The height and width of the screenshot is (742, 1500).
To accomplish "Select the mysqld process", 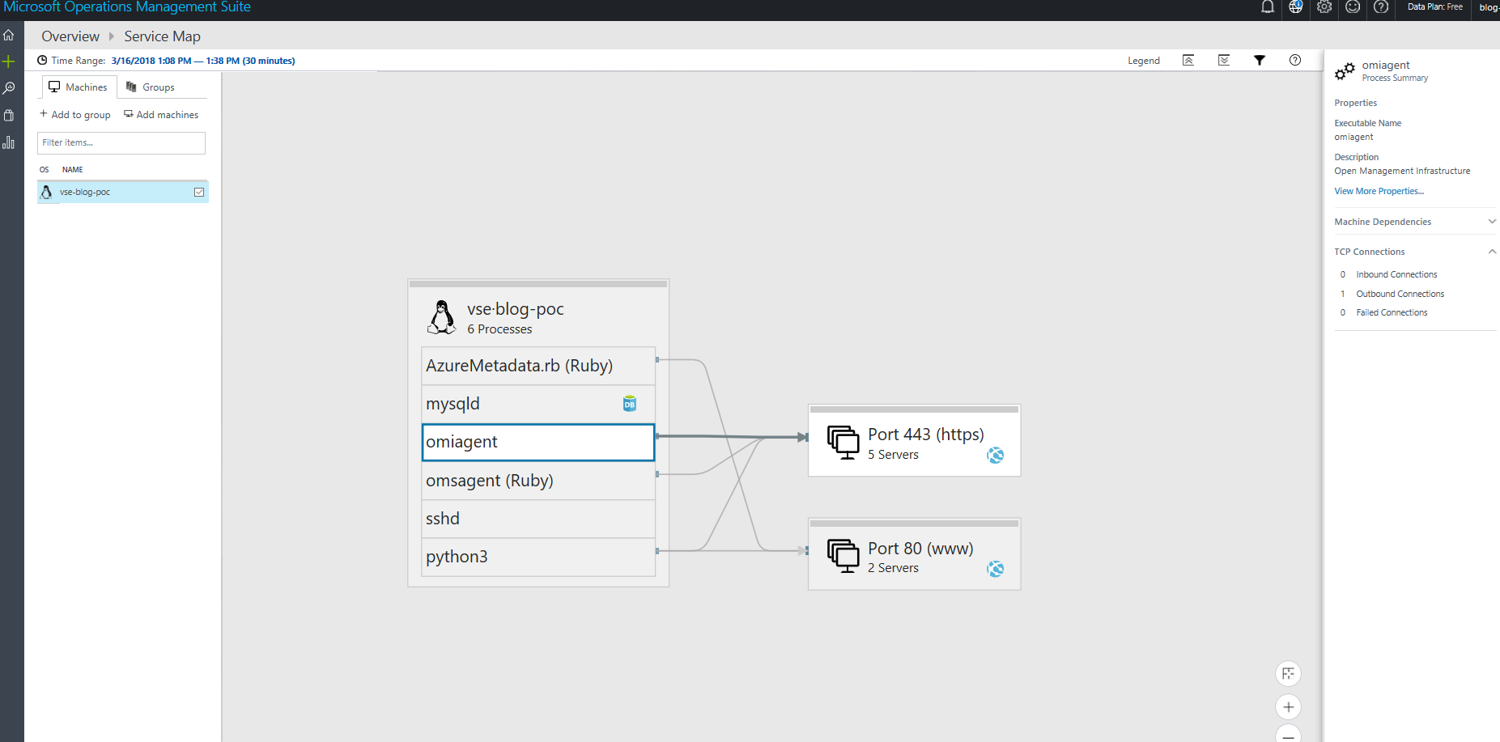I will coord(538,404).
